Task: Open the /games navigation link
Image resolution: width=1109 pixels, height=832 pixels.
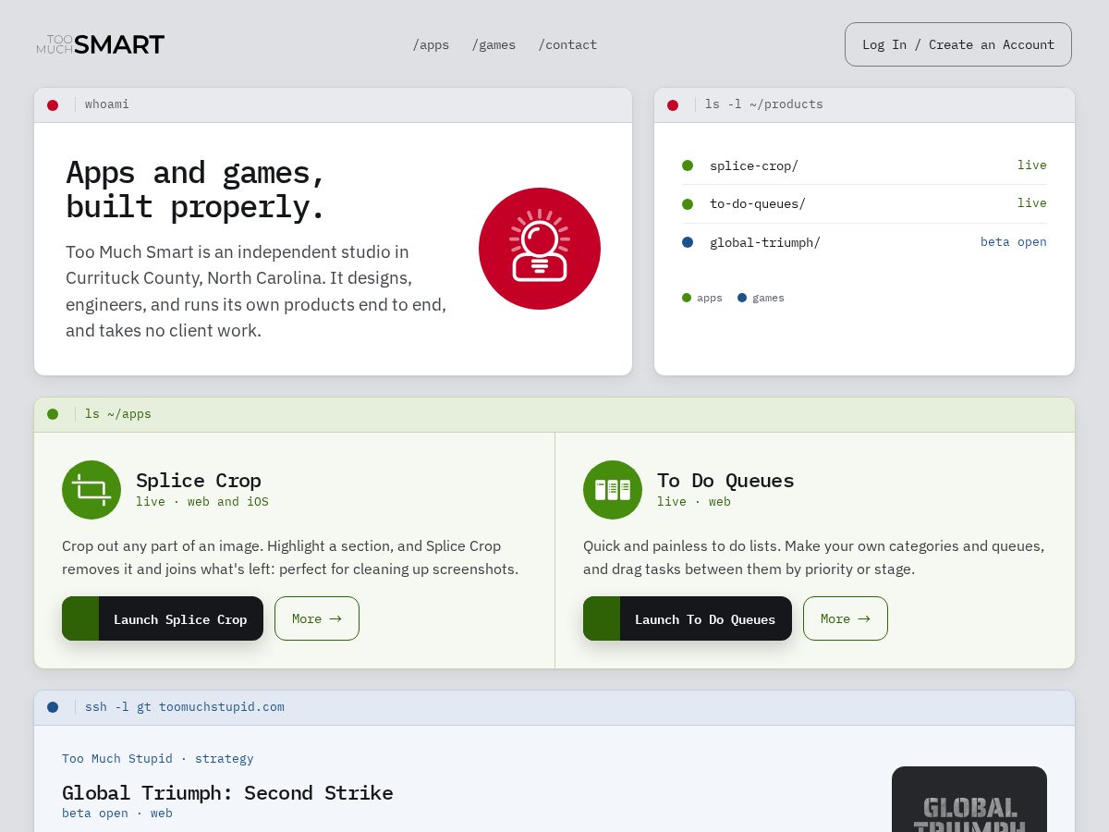Action: [494, 44]
